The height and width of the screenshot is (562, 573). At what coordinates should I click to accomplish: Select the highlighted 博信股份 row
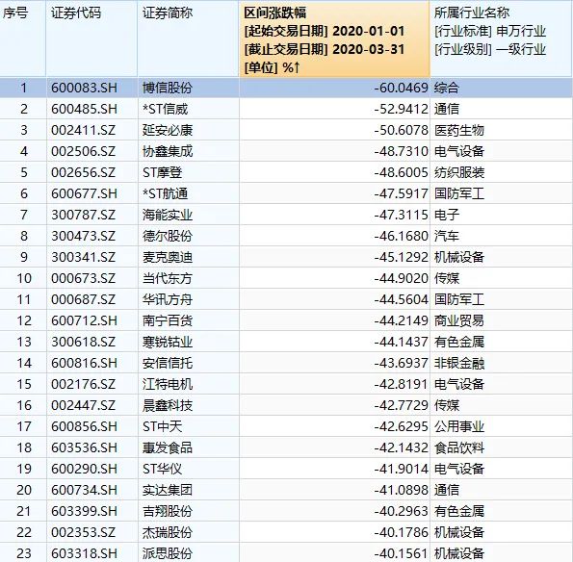click(x=286, y=88)
